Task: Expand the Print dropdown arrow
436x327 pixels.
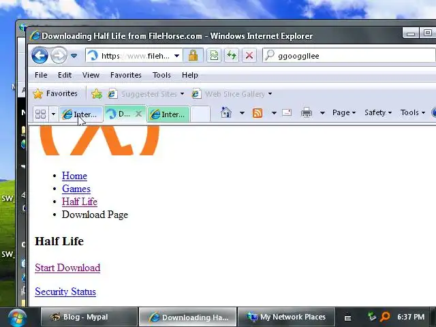Action: pyautogui.click(x=322, y=113)
